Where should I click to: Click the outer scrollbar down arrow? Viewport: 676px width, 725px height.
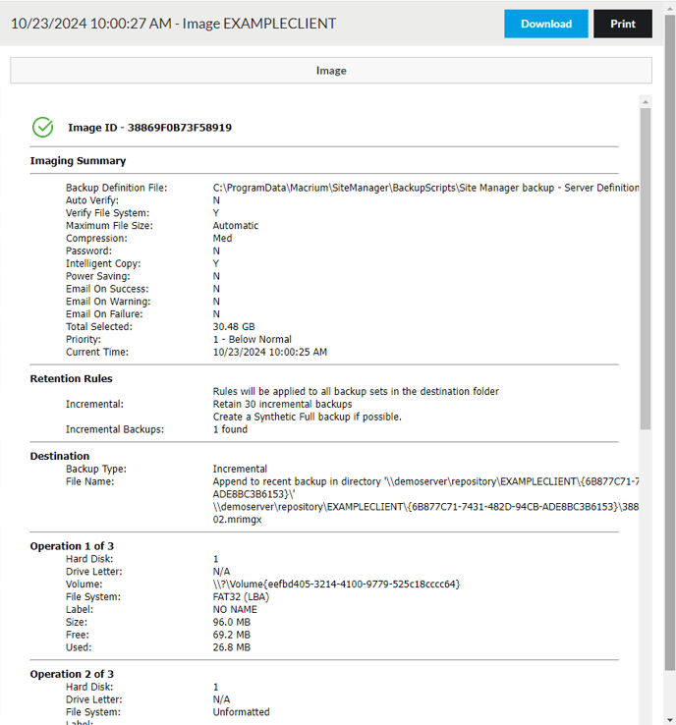point(670,720)
